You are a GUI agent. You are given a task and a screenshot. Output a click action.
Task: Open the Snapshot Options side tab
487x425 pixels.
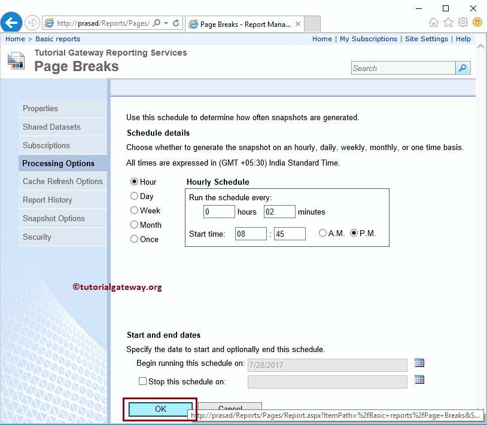(63, 219)
